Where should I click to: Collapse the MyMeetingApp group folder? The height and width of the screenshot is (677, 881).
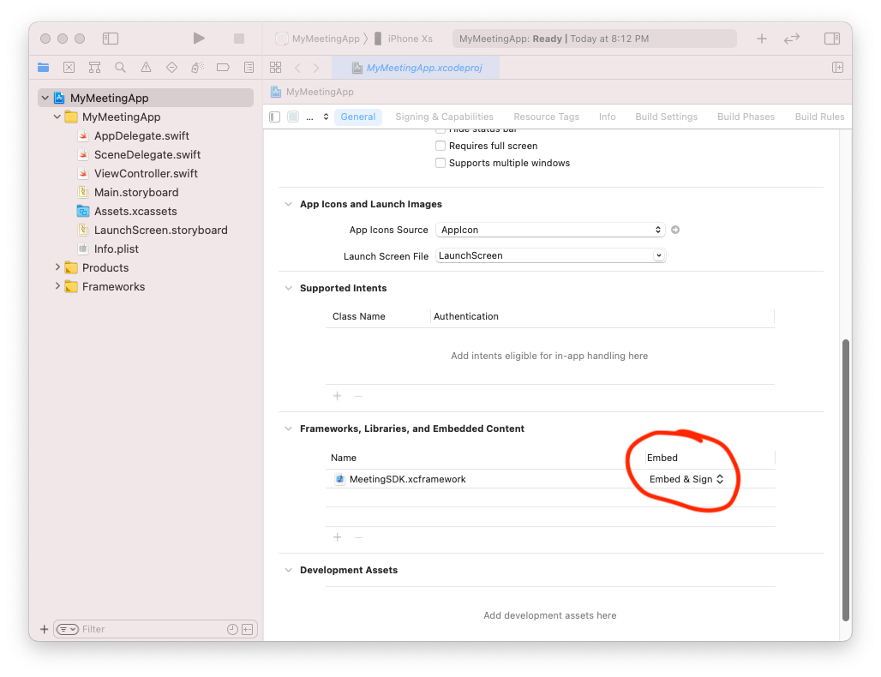click(57, 117)
